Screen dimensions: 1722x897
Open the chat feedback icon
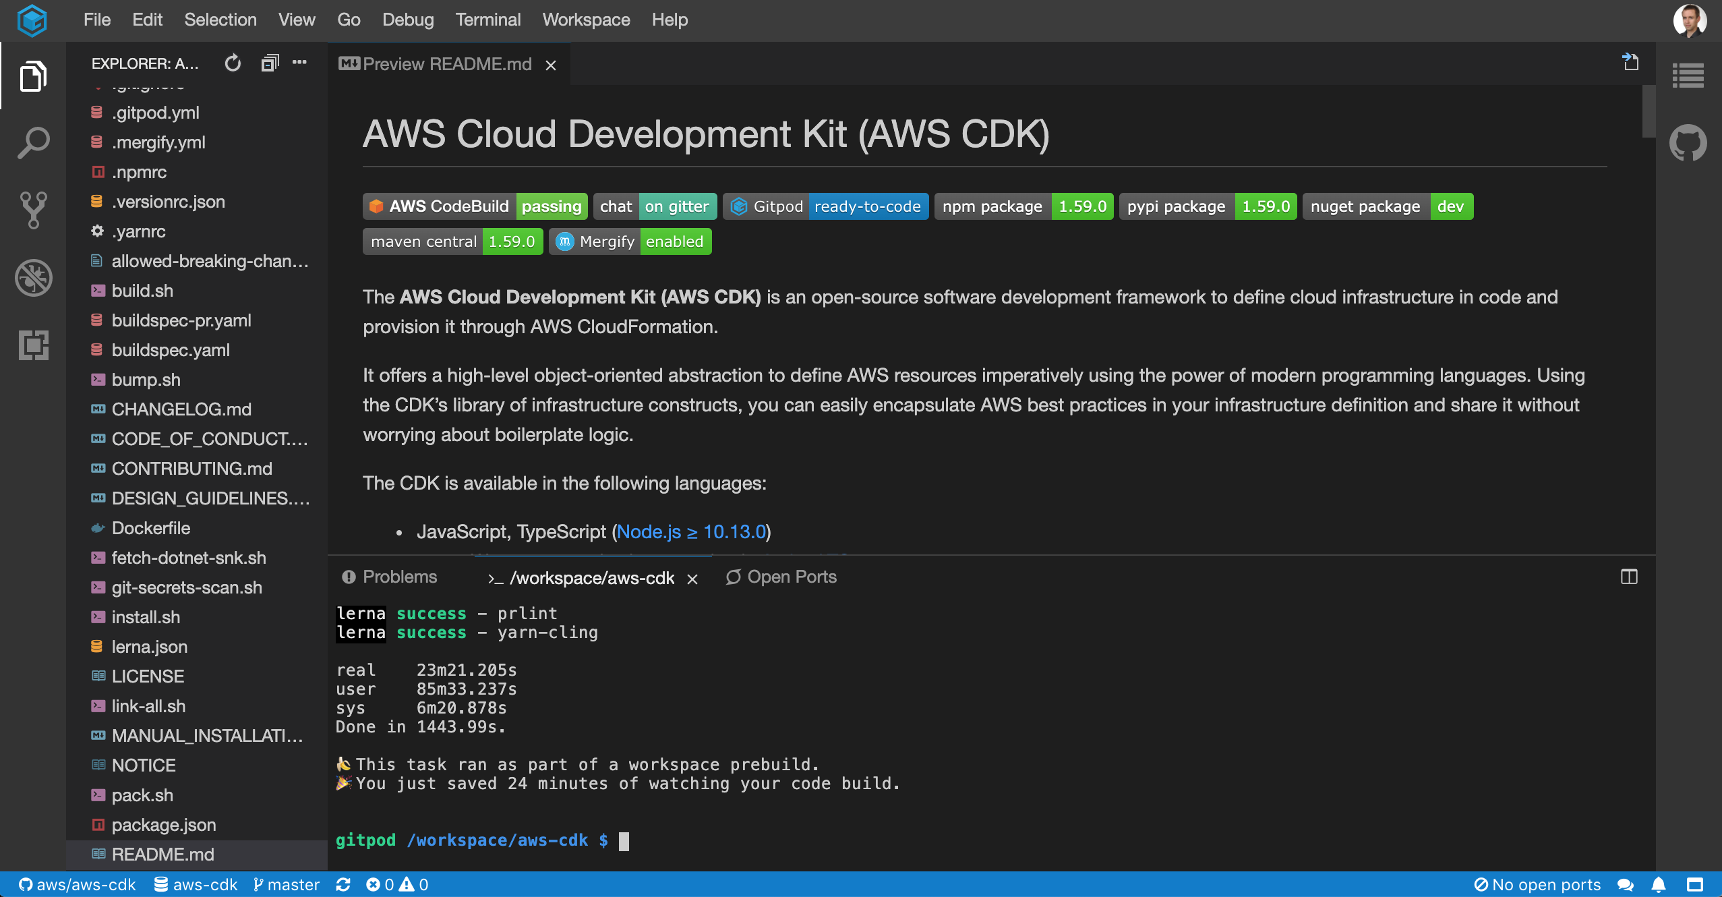(1626, 884)
